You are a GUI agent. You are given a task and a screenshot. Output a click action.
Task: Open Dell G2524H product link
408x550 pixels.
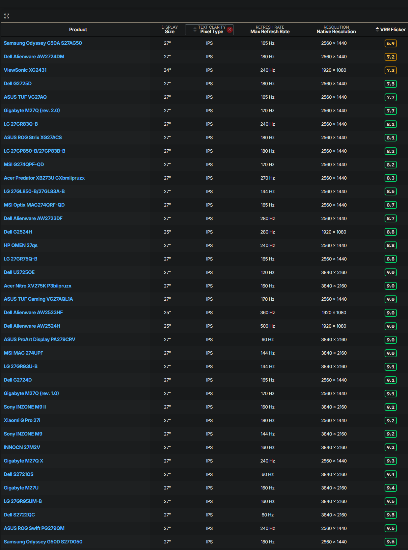18,232
